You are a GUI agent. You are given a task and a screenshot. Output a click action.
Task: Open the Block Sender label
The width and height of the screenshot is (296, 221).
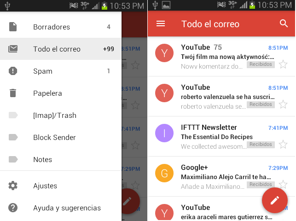click(61, 137)
